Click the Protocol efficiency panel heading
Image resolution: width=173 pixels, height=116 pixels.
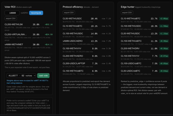(x=73, y=7)
